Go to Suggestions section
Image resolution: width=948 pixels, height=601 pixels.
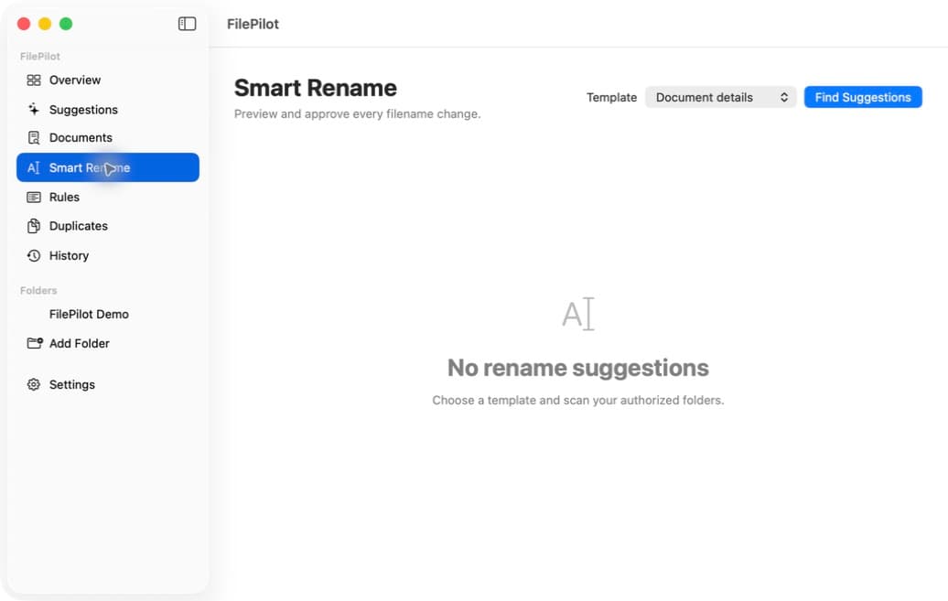pos(108,110)
